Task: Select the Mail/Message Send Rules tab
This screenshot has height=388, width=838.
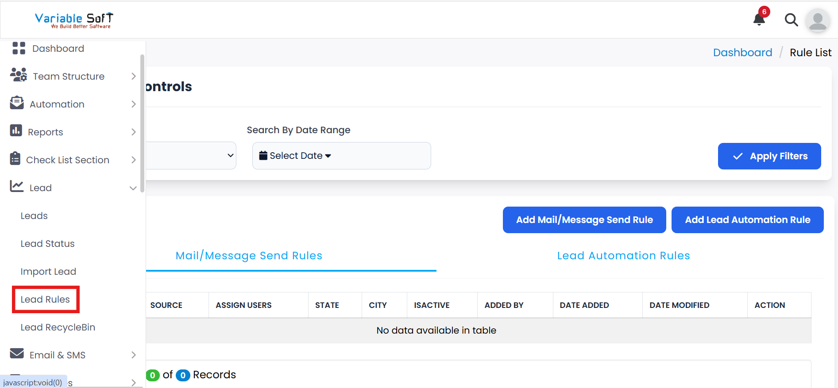Action: (249, 256)
